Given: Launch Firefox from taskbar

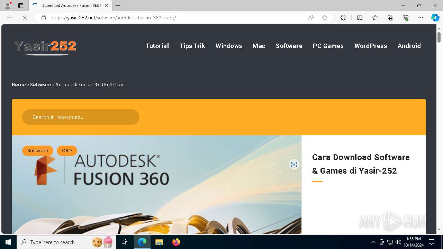Looking at the screenshot, I should click(176, 242).
